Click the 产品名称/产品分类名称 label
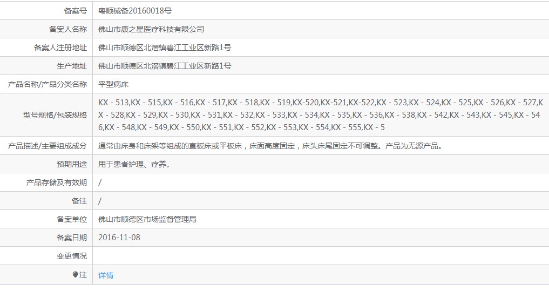 pyautogui.click(x=48, y=84)
